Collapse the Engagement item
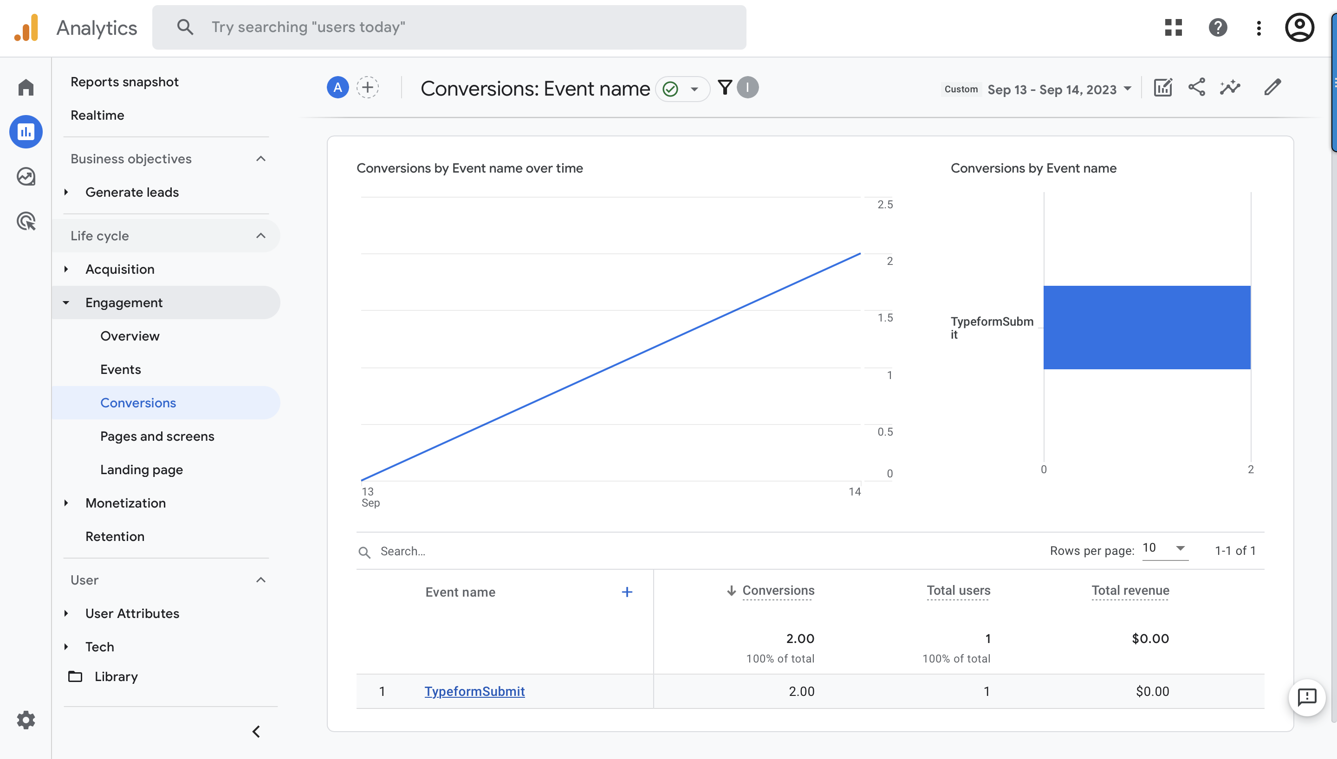The height and width of the screenshot is (759, 1337). point(66,302)
